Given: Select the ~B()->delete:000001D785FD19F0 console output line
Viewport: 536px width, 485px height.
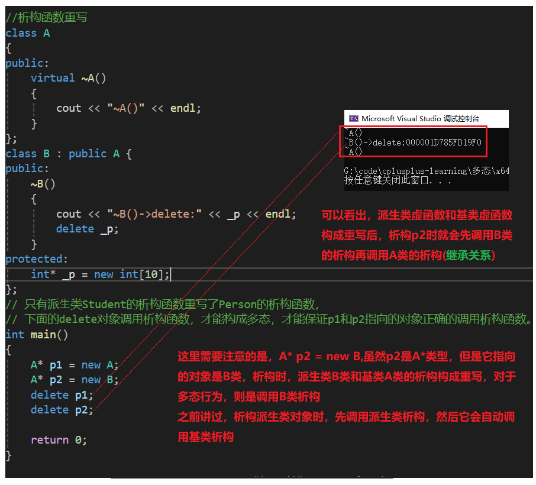Looking at the screenshot, I should click(x=413, y=142).
